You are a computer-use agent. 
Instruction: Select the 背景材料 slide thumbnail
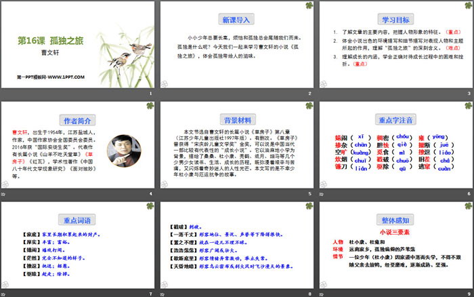tap(237, 144)
